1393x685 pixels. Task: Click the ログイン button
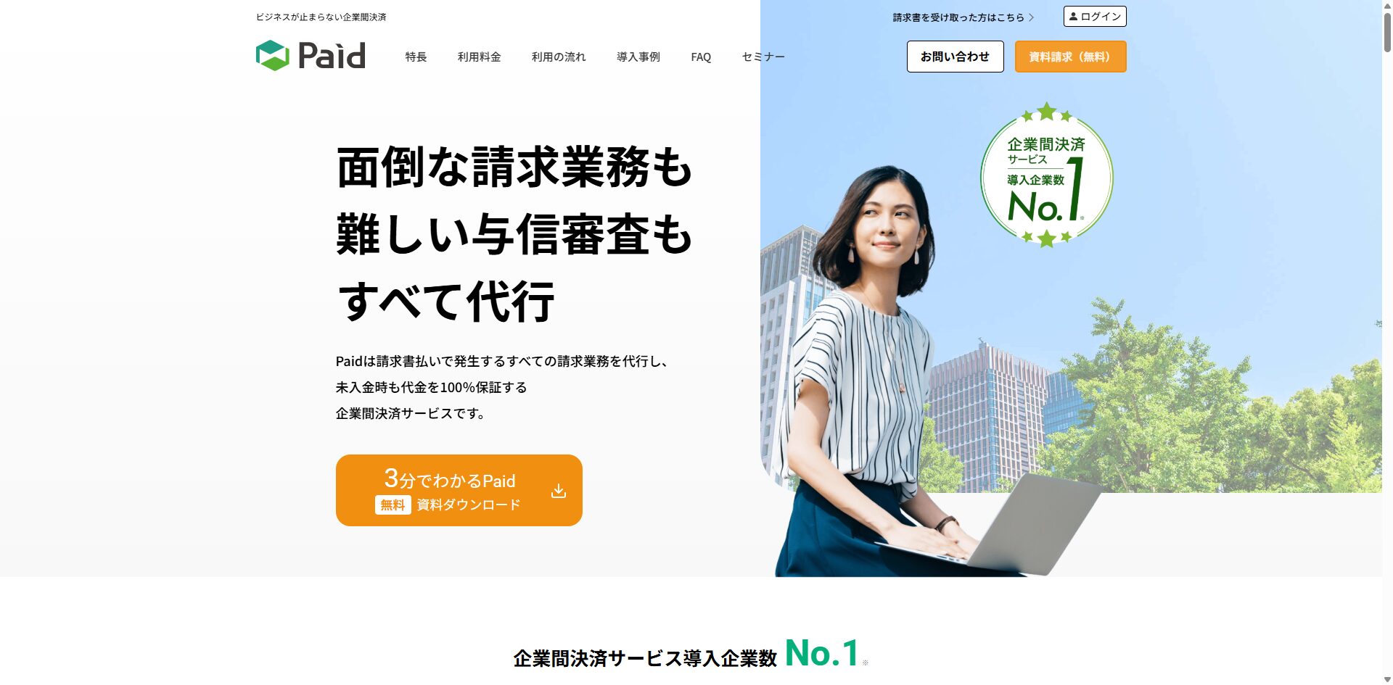[x=1095, y=16]
